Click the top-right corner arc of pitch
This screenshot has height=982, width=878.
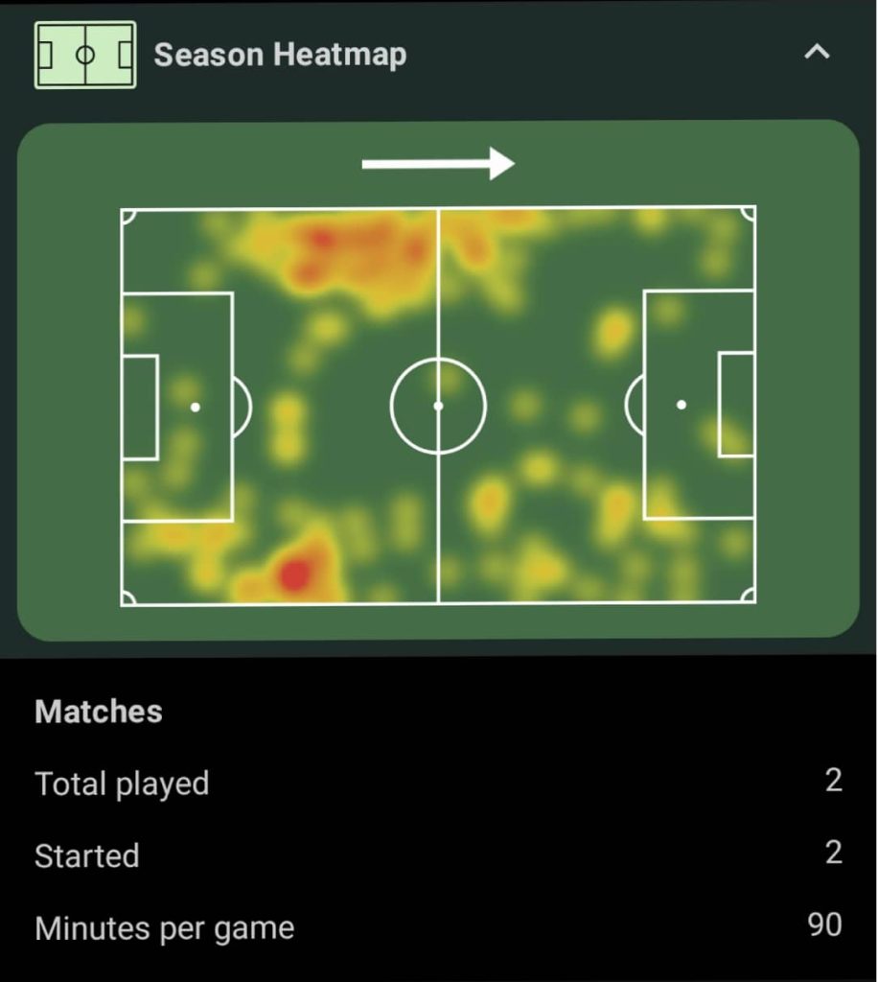point(748,214)
